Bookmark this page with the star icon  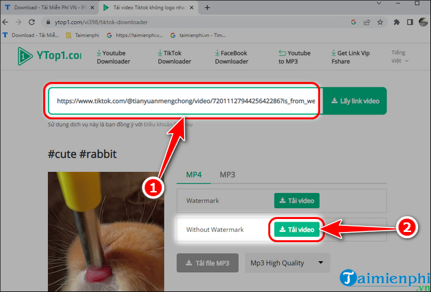tap(380, 23)
